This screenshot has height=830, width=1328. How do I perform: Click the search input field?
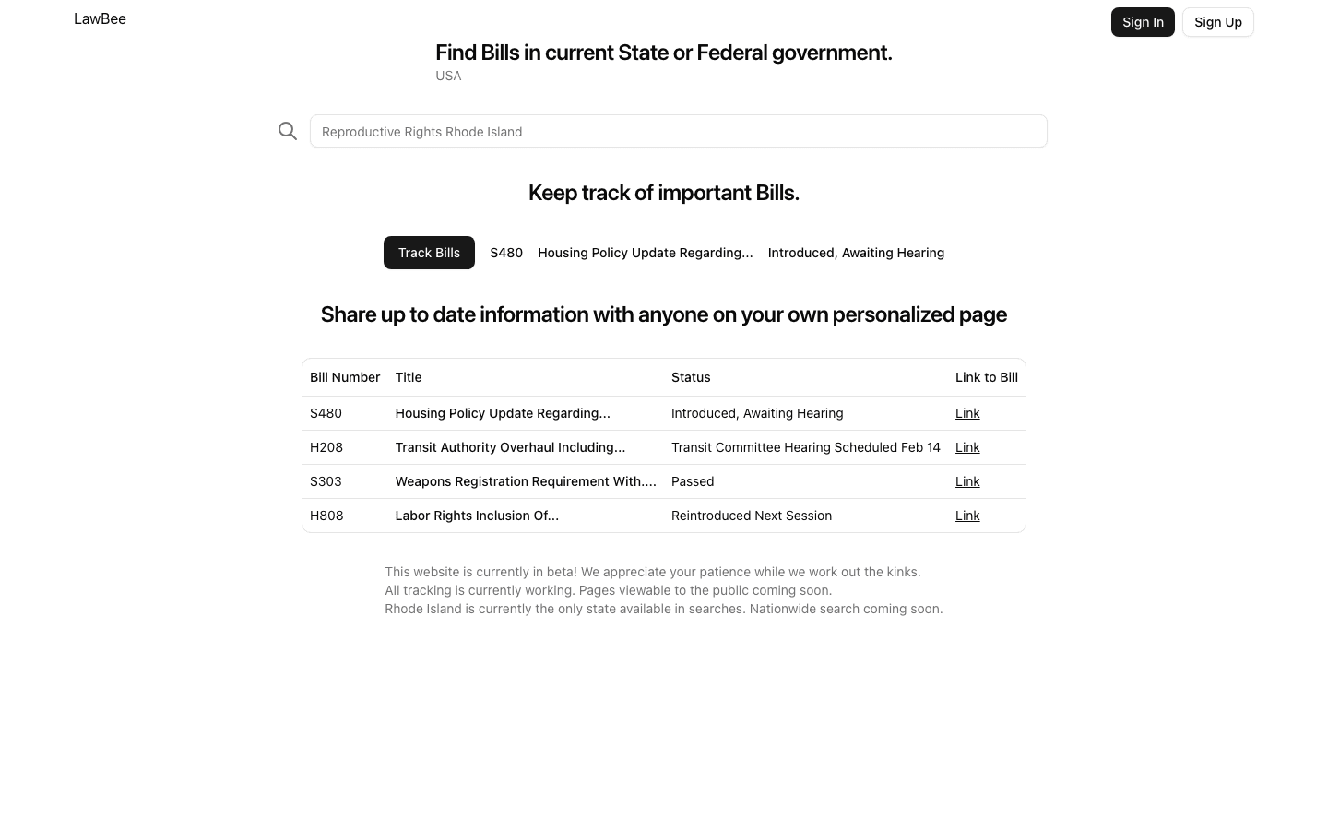(x=679, y=131)
